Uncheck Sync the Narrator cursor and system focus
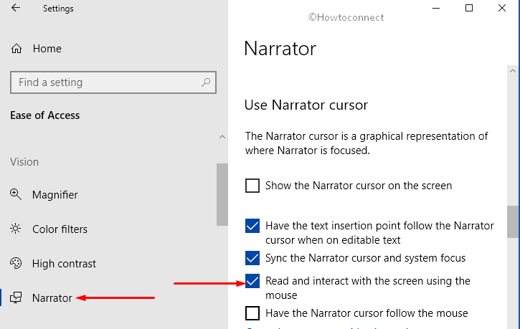 pos(252,258)
